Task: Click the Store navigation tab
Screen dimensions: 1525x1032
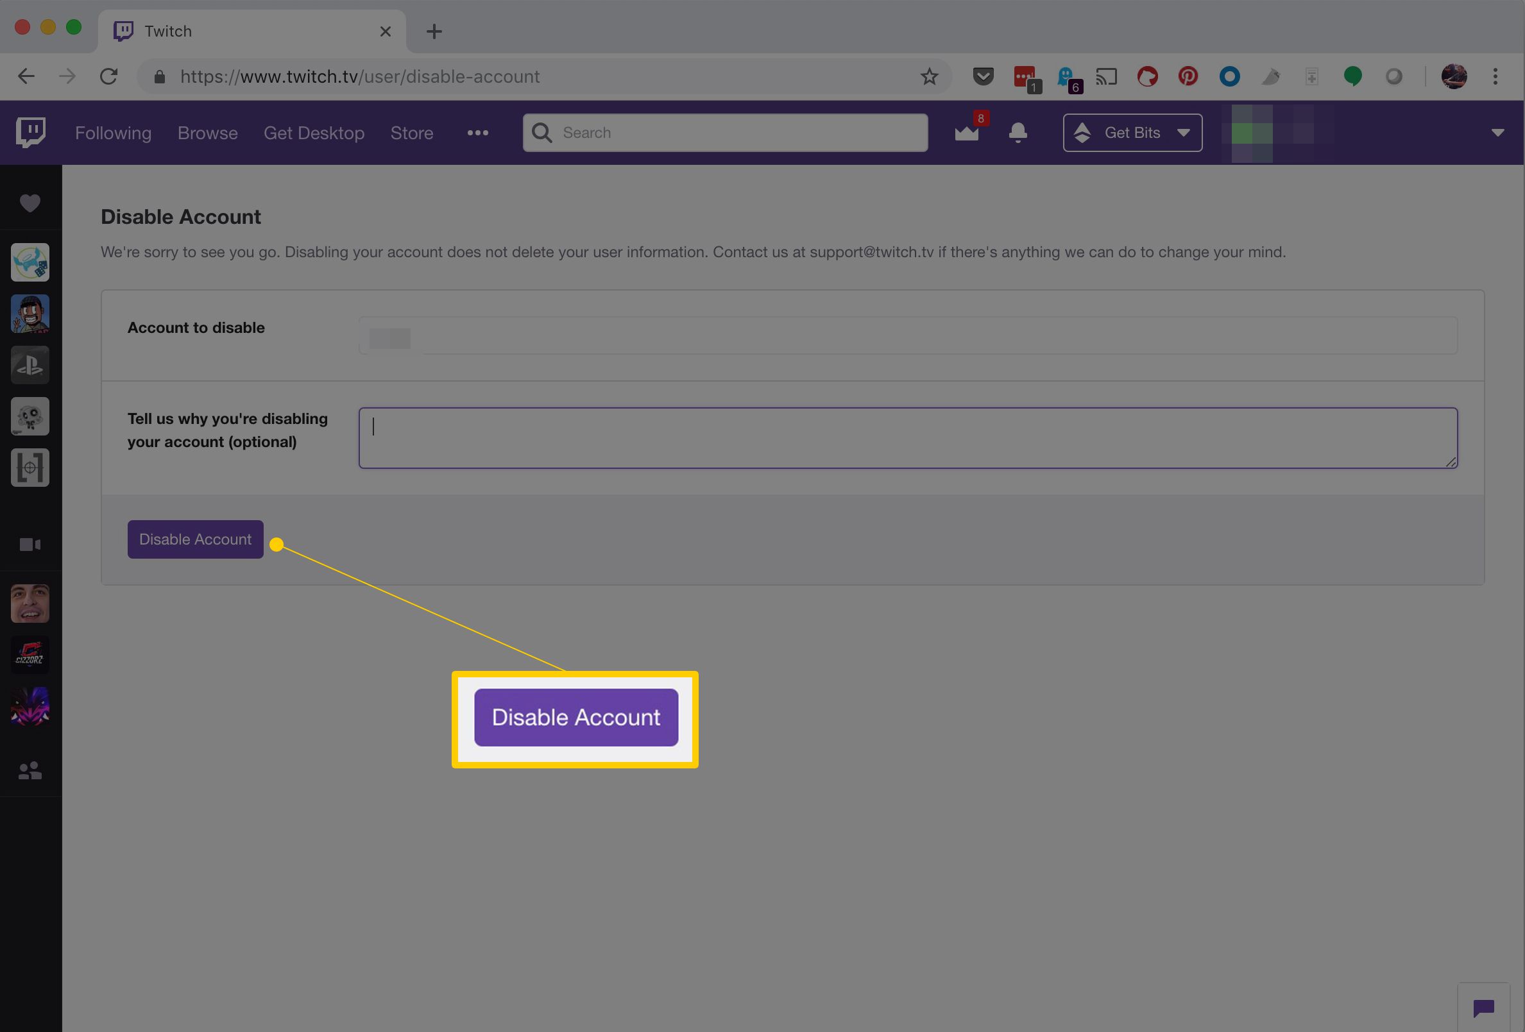Action: pyautogui.click(x=413, y=133)
